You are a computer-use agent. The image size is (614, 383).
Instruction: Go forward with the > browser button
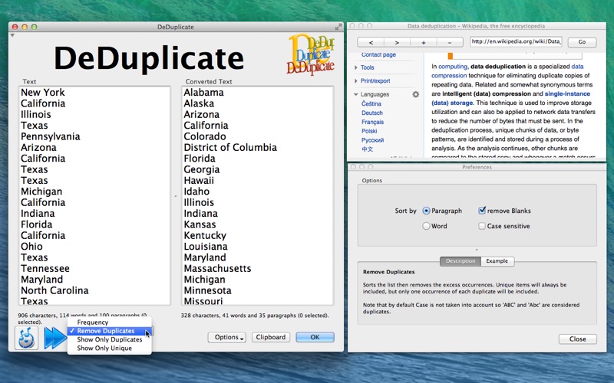(x=397, y=42)
